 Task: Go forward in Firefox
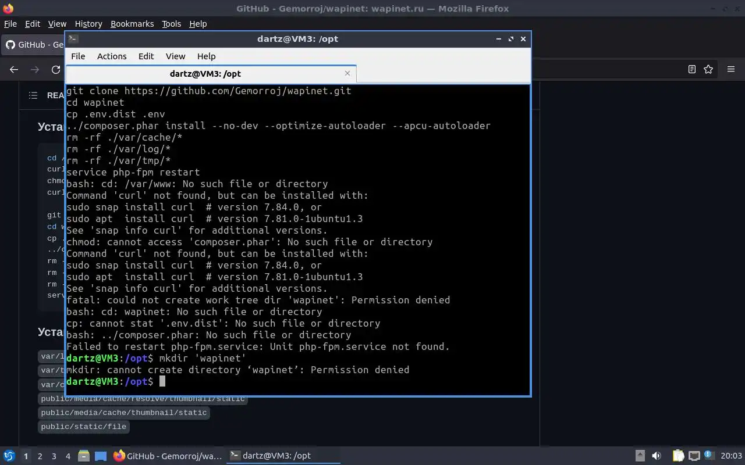click(x=35, y=69)
